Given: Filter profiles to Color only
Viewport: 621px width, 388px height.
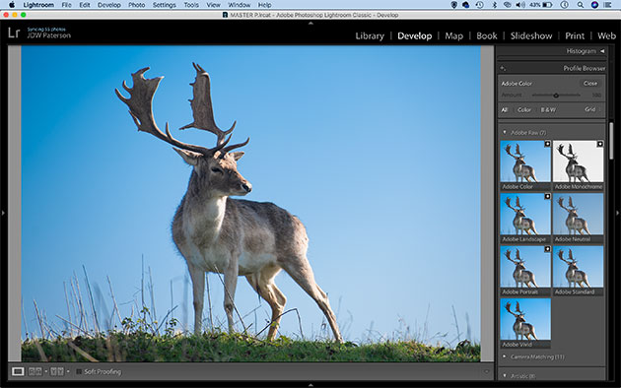Looking at the screenshot, I should (x=524, y=110).
